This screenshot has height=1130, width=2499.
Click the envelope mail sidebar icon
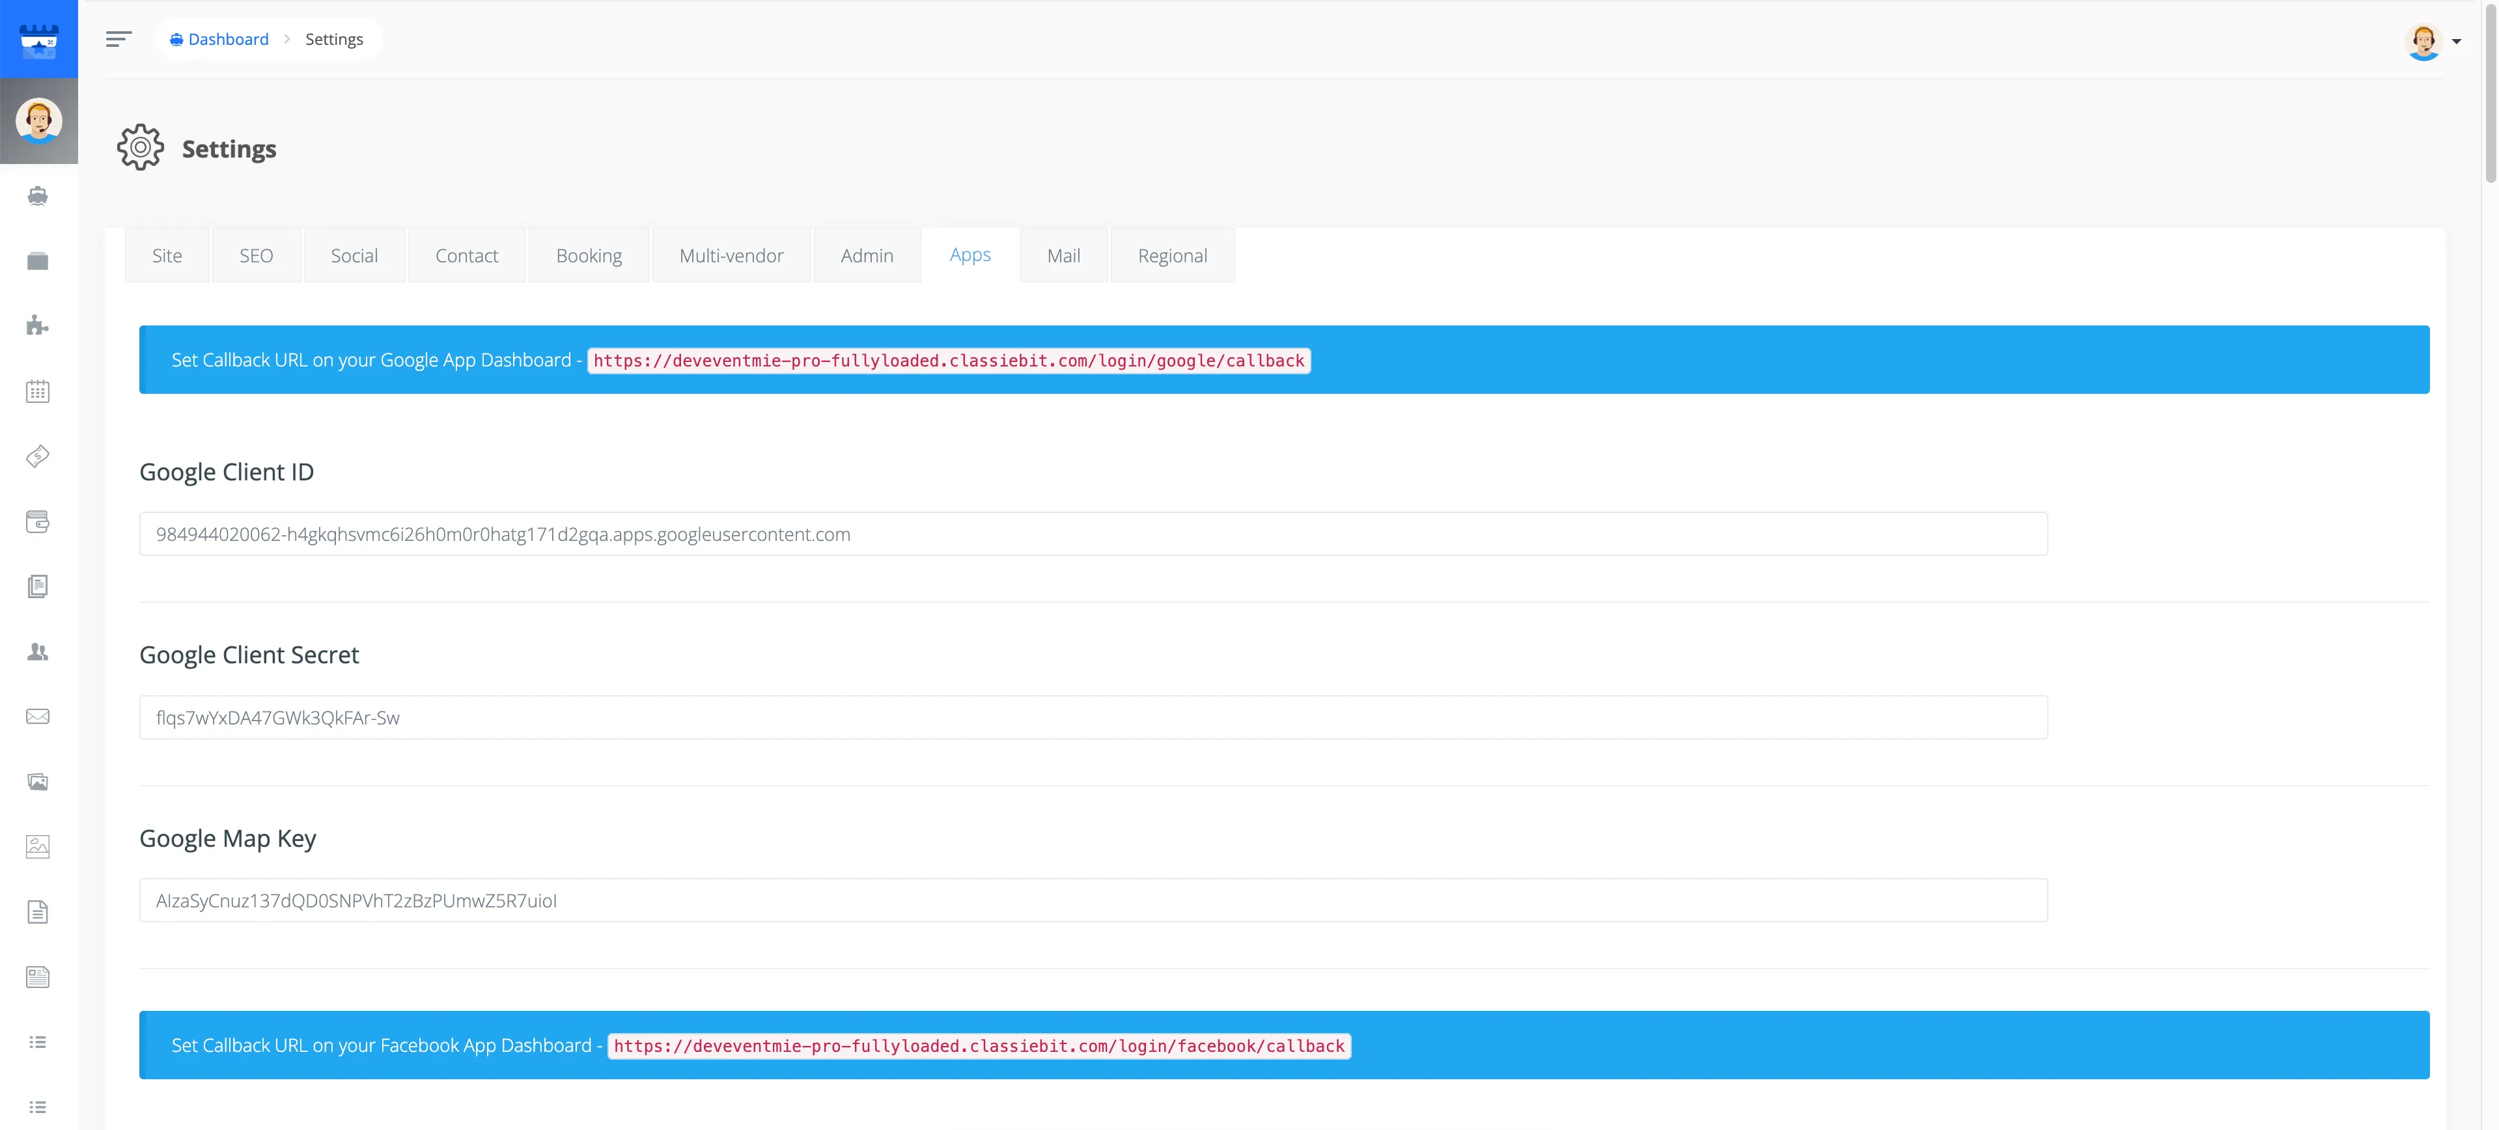pos(38,717)
